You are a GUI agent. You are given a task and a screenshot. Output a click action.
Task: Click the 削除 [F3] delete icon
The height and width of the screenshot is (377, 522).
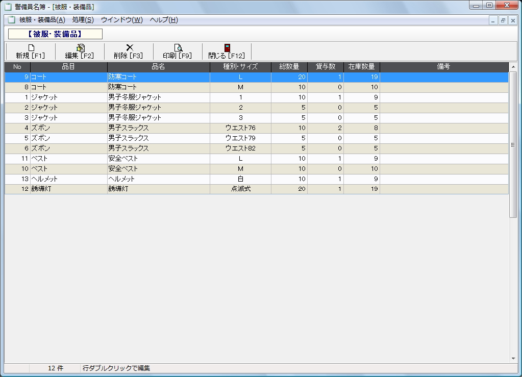tap(129, 48)
